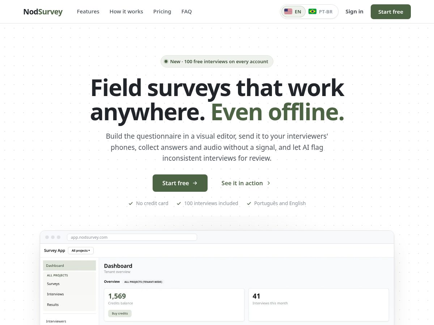Click the Tenant overview subtitle

(117, 272)
